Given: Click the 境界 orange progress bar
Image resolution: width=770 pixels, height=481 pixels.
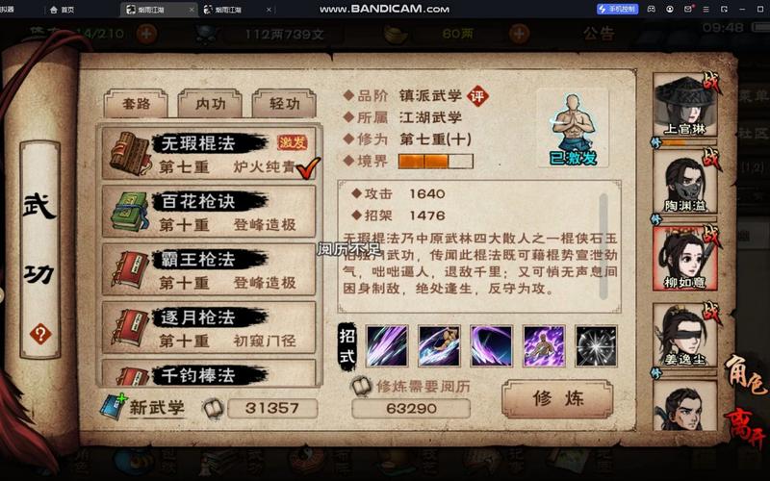Looking at the screenshot, I should tap(436, 161).
